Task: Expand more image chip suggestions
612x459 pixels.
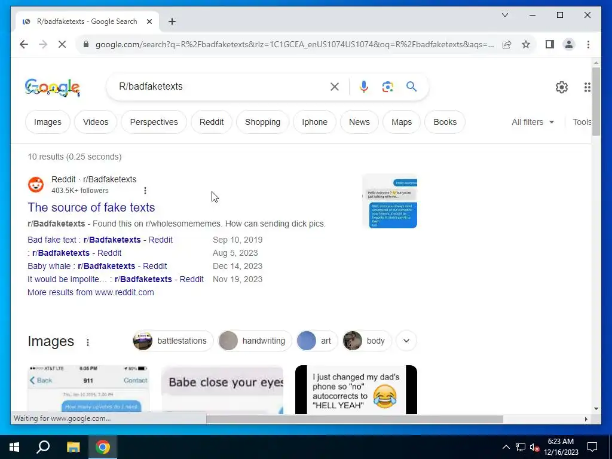Action: pyautogui.click(x=406, y=341)
